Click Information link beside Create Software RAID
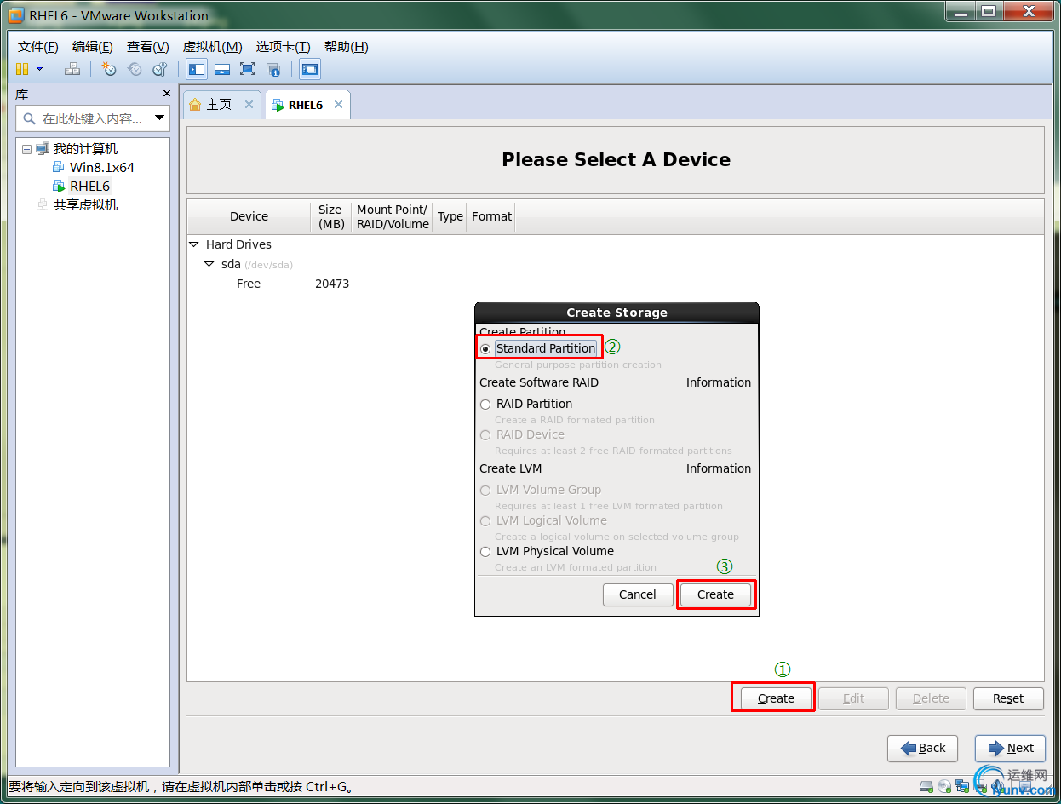Screen dimensions: 1061x804 (x=719, y=382)
